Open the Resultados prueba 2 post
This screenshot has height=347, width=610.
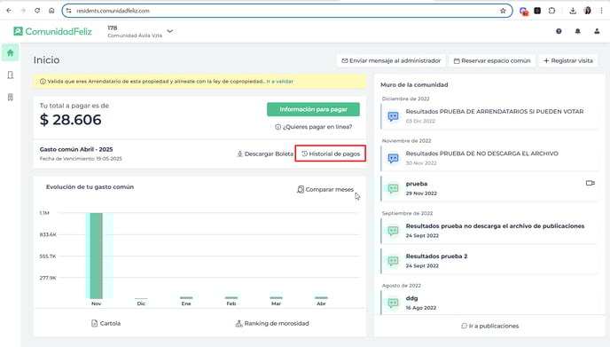coord(489,261)
